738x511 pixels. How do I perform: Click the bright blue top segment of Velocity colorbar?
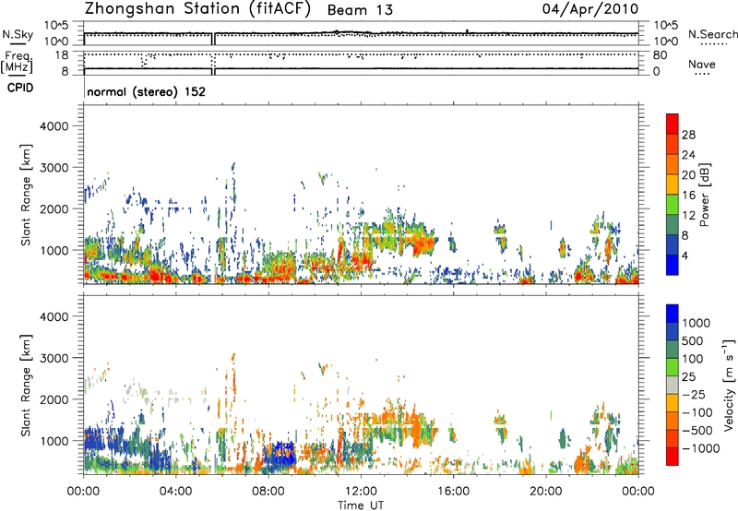[x=673, y=314]
